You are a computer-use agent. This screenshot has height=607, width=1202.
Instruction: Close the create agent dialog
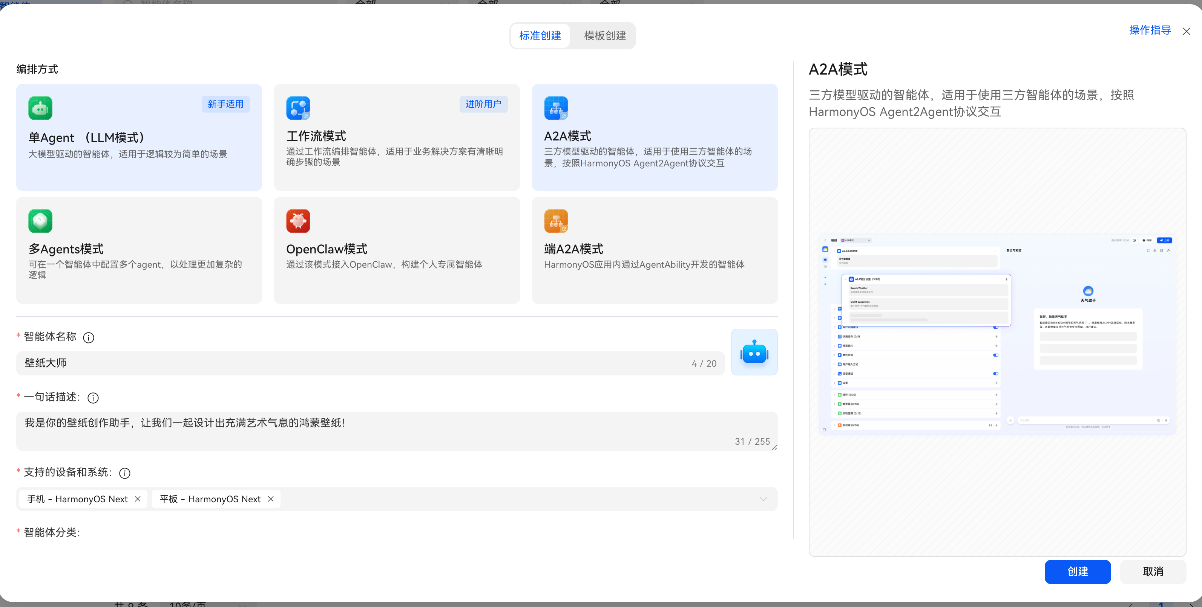[x=1186, y=31]
